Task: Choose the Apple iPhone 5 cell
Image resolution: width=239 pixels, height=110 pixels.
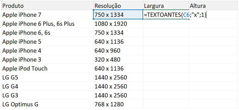Action: 48,42
